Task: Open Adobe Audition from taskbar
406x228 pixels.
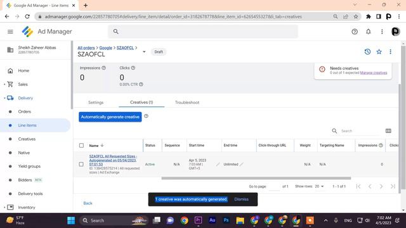Action: click(212, 220)
